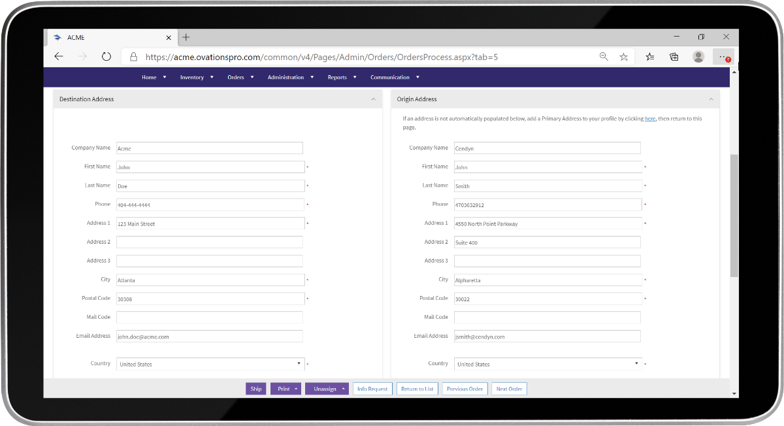Click origin Phone field 4703632912
The image size is (784, 426).
click(x=548, y=205)
